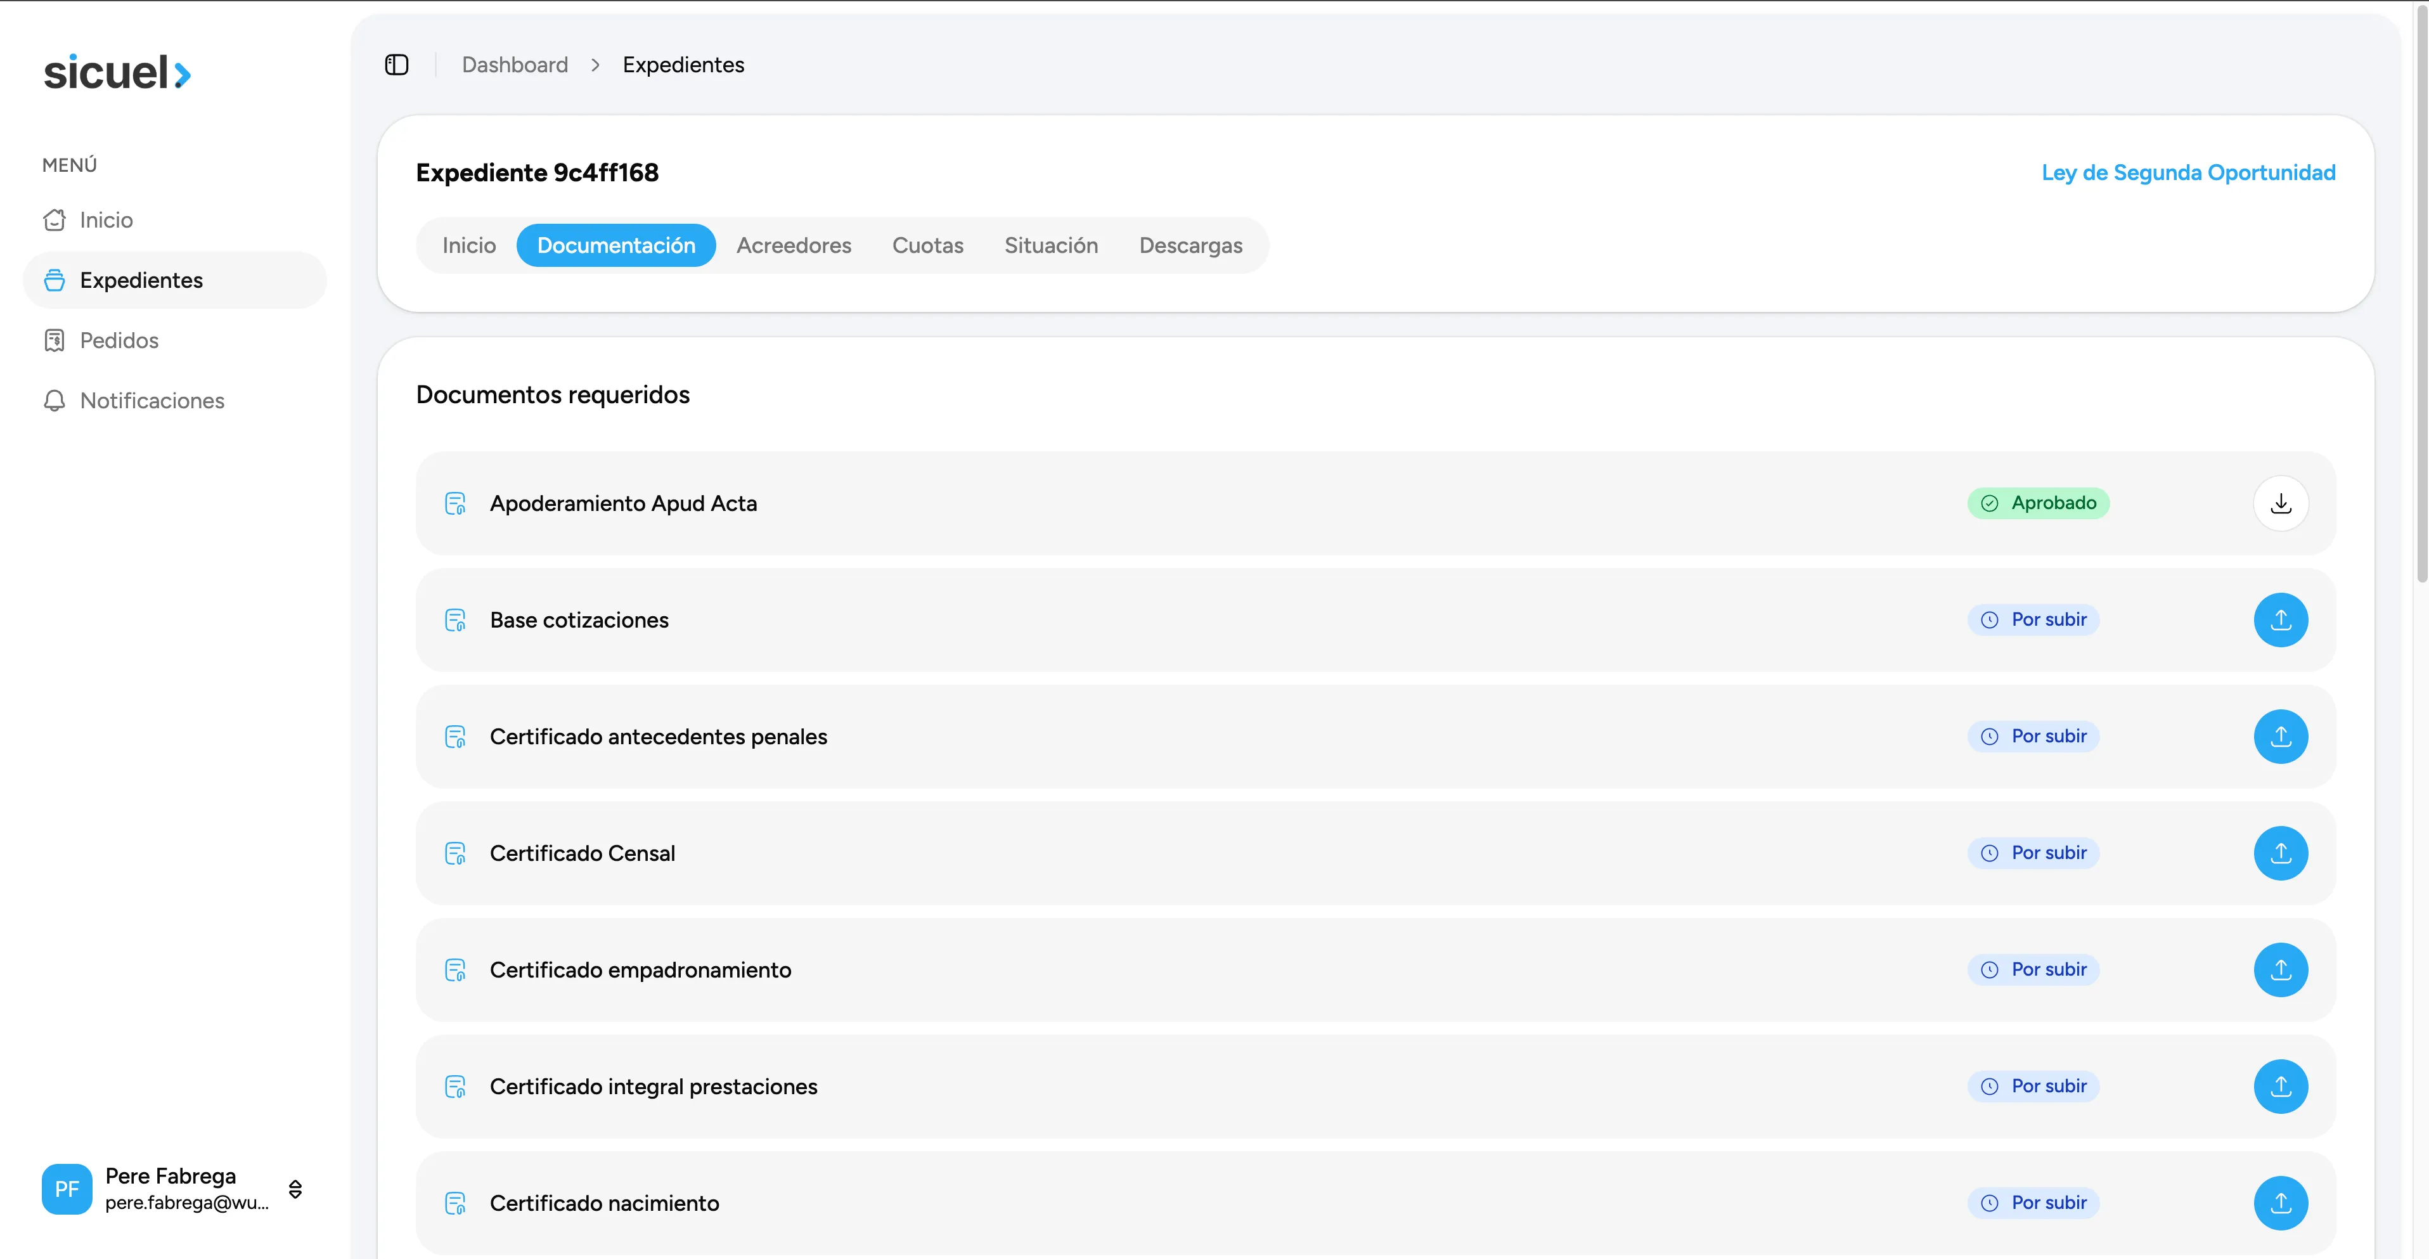Screen dimensions: 2429x1259
Task: Select the Documentación tab
Action: tap(615, 245)
